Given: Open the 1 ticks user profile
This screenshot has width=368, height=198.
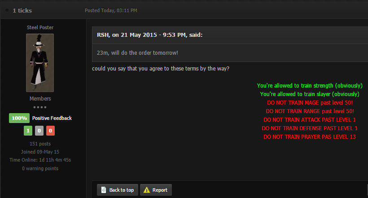Looking at the screenshot, I should (22, 10).
